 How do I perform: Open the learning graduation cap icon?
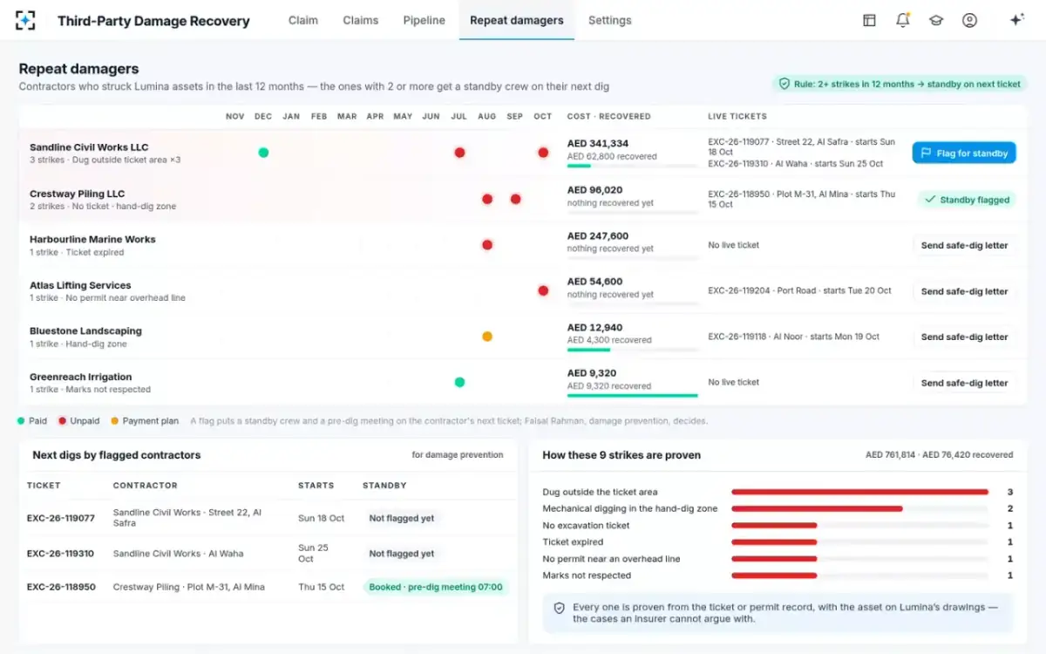pos(936,20)
